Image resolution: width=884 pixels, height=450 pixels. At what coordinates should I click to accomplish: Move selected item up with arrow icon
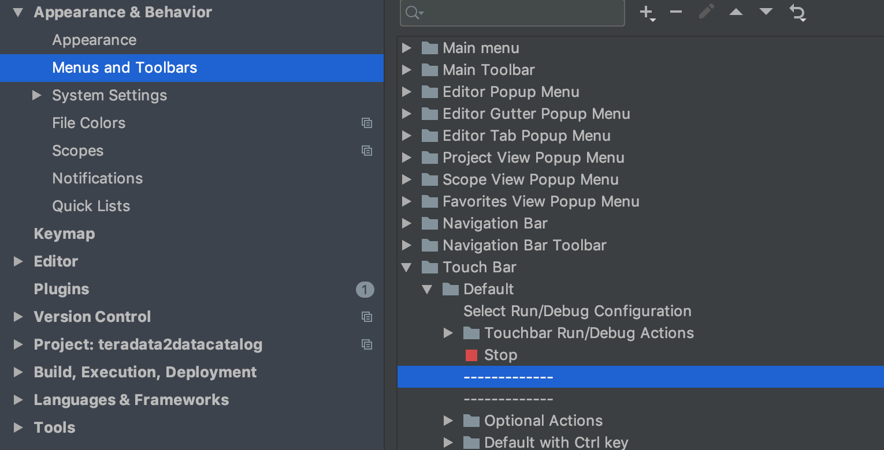pos(736,12)
